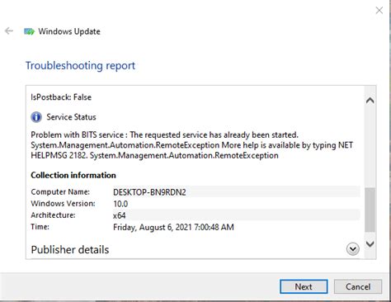
Task: Click the Architecture: label
Action: (x=53, y=215)
